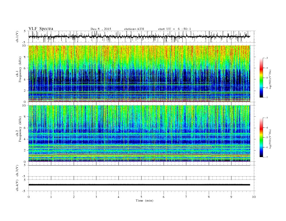Click the thick black ch.4 waveform trace
Viewport: 286px width, 221px height.
tap(139, 185)
